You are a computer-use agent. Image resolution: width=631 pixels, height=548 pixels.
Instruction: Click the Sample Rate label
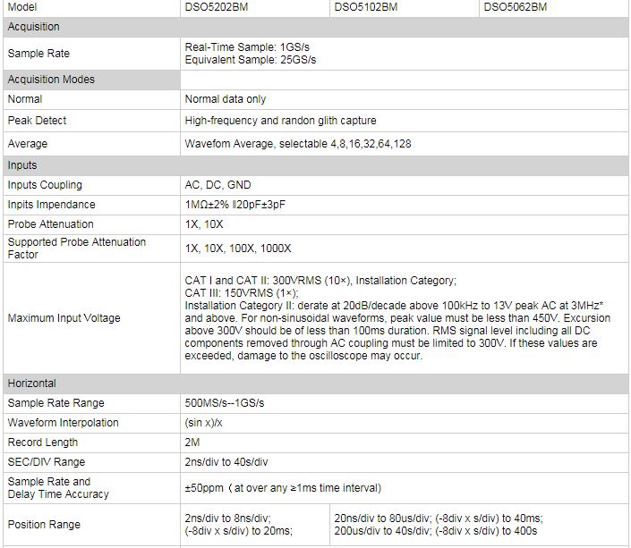click(x=38, y=53)
